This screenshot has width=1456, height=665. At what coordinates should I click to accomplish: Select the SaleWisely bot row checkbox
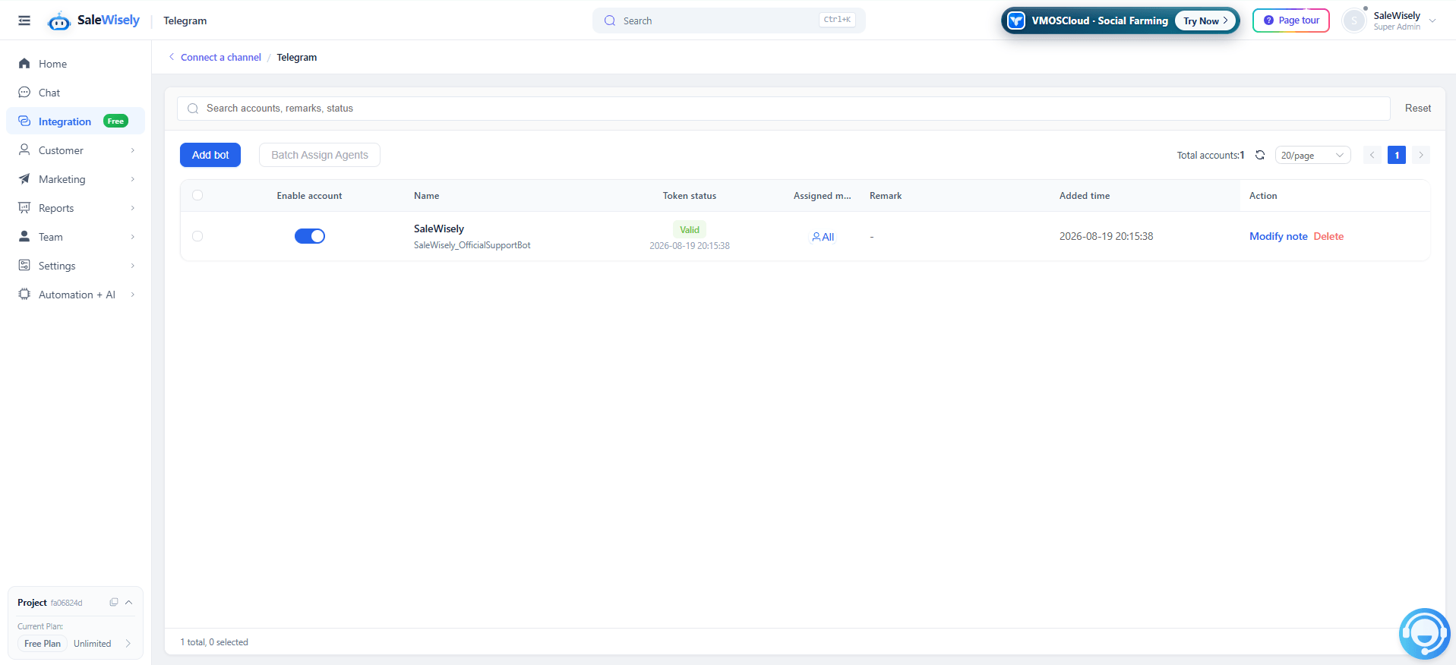[197, 236]
